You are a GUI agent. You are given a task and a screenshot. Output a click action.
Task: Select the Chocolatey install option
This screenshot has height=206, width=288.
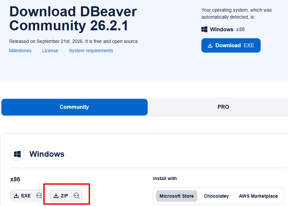[216, 196]
